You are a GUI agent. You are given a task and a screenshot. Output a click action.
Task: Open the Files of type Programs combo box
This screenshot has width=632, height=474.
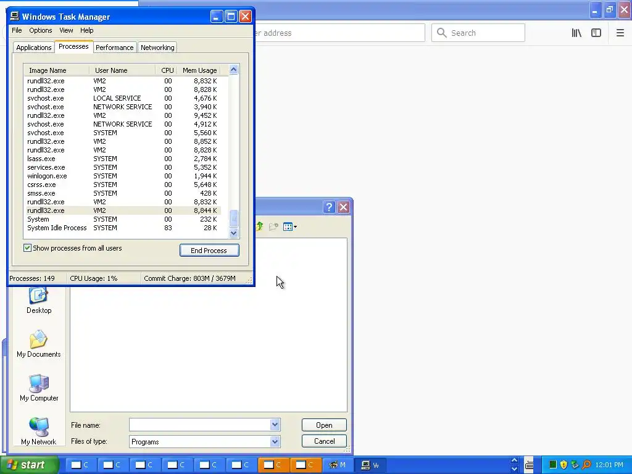click(x=205, y=441)
